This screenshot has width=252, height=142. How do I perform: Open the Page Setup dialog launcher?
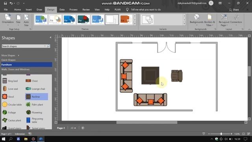(30, 29)
